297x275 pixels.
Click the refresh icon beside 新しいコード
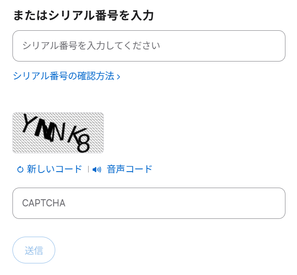(20, 169)
